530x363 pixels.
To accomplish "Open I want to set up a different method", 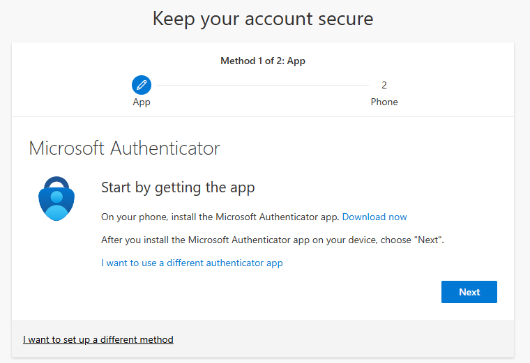I will click(x=98, y=339).
